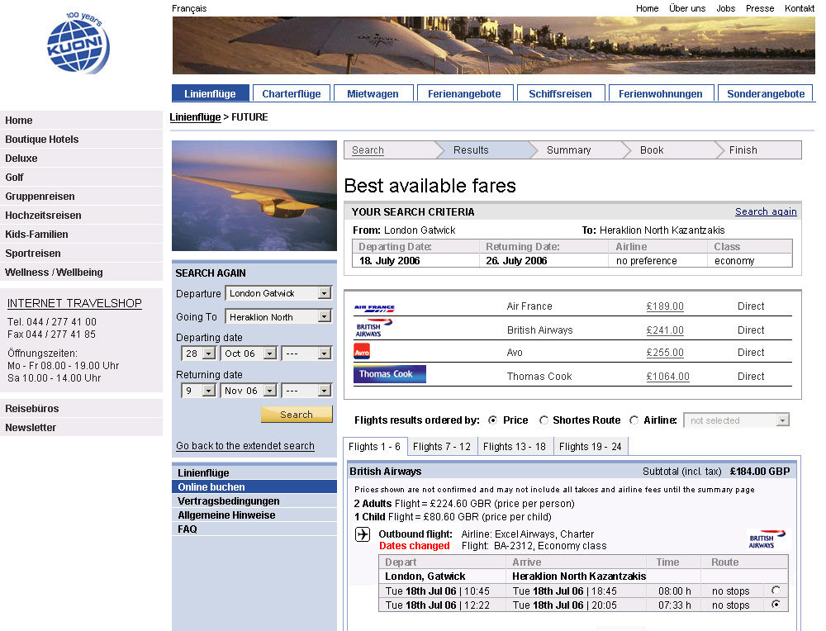
Task: Click the Kuoni globe logo
Action: [x=78, y=43]
